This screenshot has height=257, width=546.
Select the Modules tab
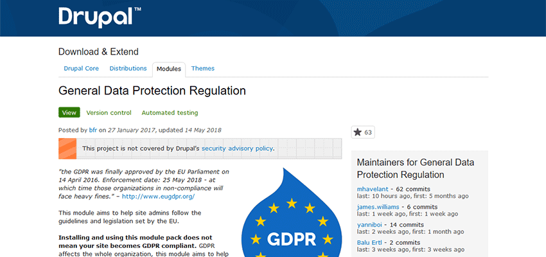[x=169, y=69]
